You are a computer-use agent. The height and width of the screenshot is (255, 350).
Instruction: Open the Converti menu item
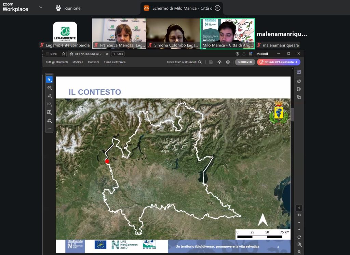(x=93, y=62)
